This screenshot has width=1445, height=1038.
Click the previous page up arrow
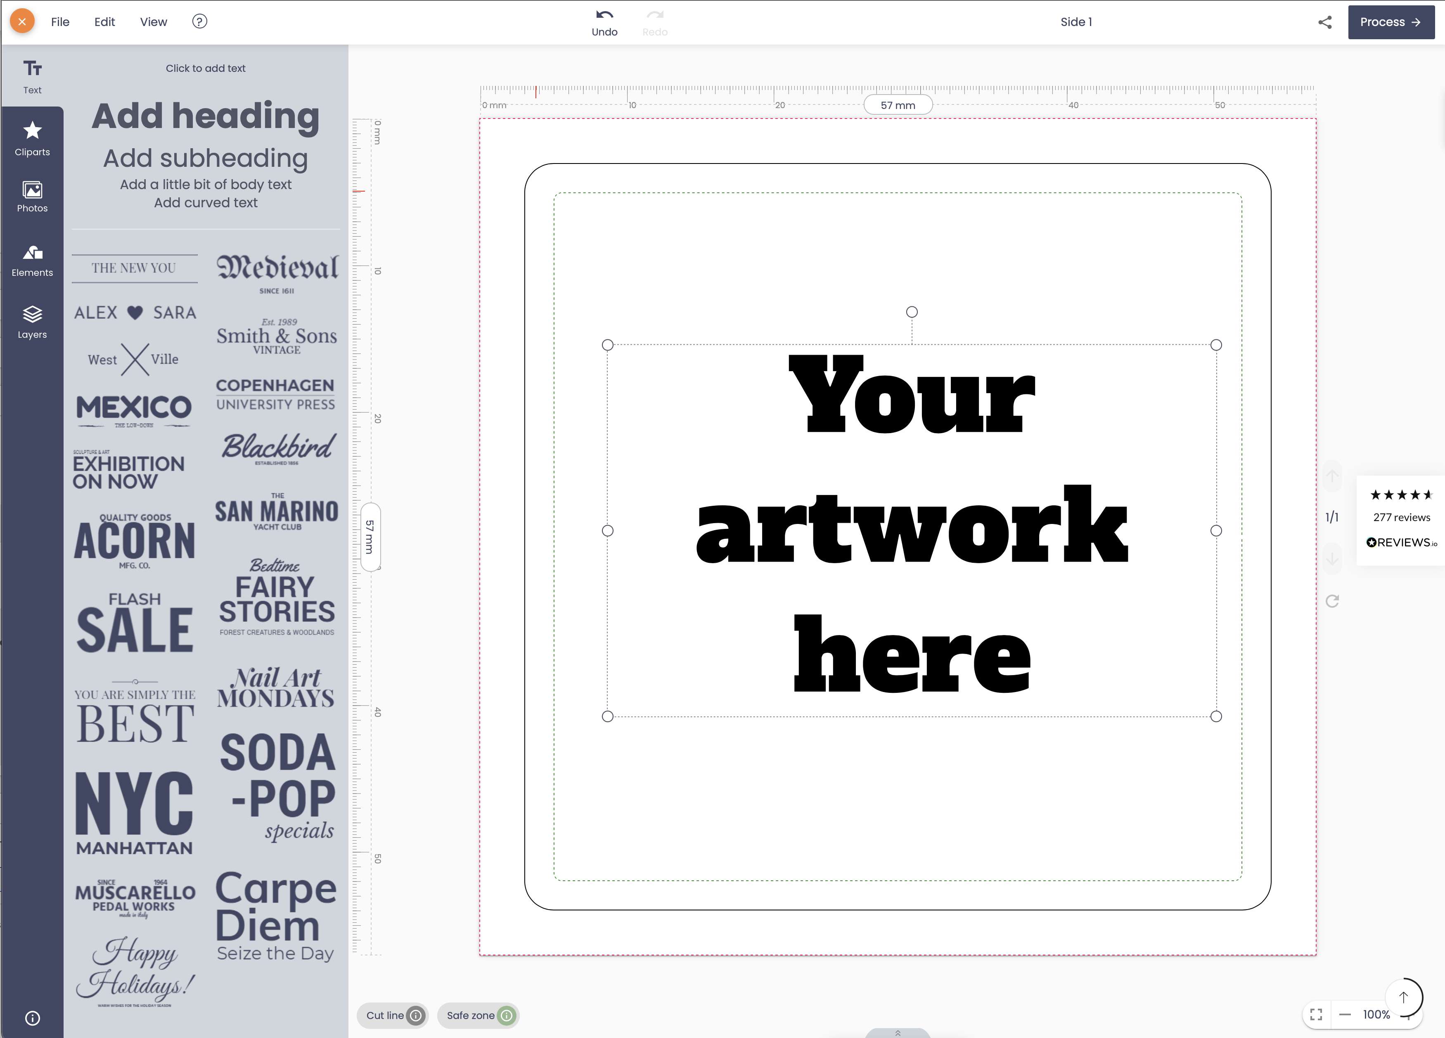tap(1332, 476)
